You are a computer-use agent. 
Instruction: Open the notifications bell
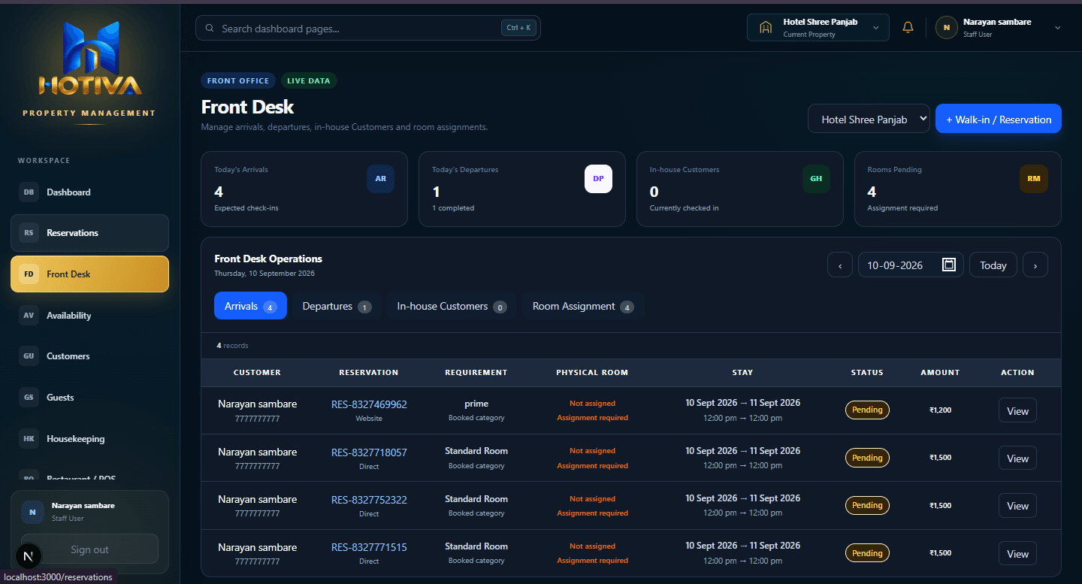(x=908, y=28)
